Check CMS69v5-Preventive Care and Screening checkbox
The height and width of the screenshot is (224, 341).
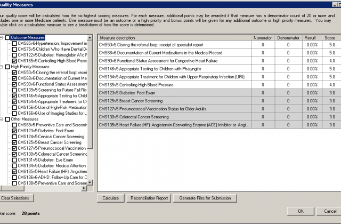point(14,125)
